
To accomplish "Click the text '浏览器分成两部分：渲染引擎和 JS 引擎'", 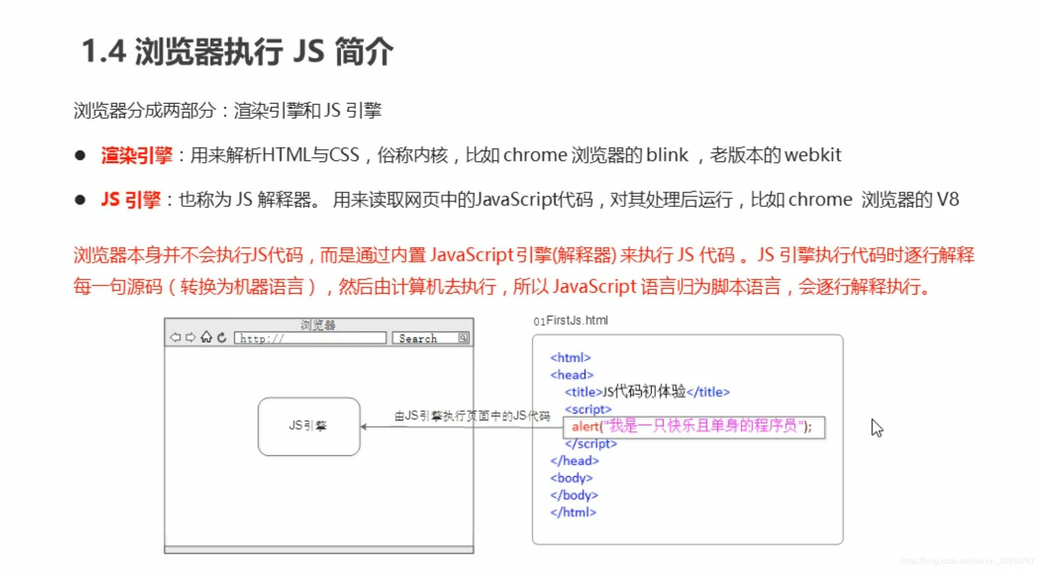I will click(228, 110).
